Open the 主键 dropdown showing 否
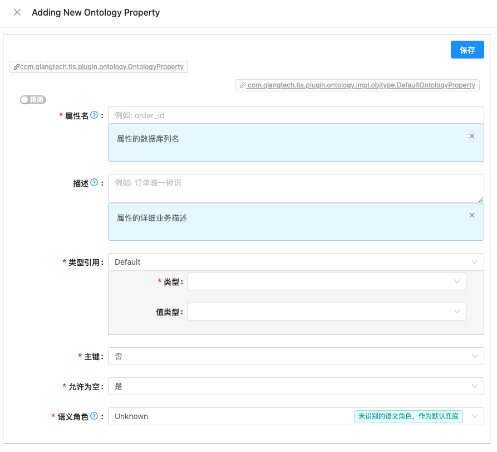 (x=296, y=356)
